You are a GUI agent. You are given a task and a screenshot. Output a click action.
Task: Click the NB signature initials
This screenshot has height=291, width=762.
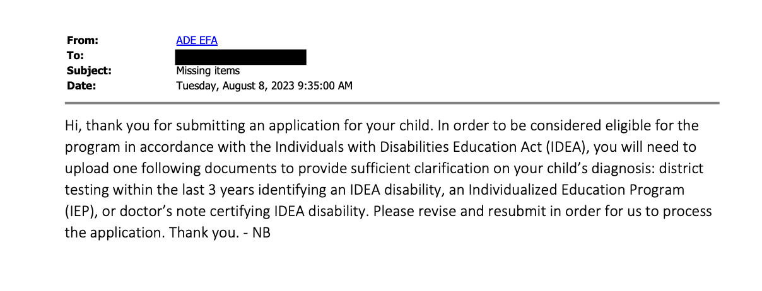point(261,232)
